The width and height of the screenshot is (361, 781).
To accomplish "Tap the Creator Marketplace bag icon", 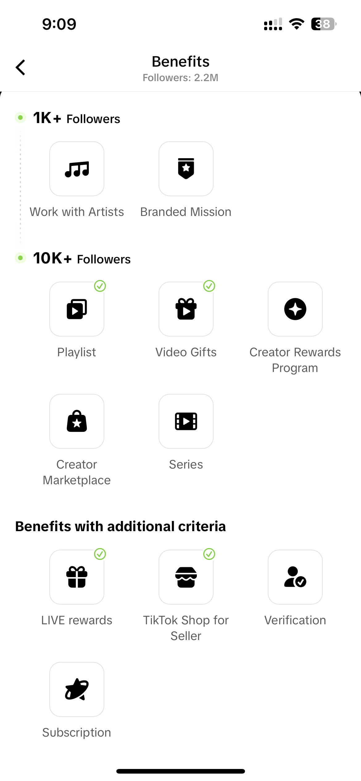I will tap(77, 421).
